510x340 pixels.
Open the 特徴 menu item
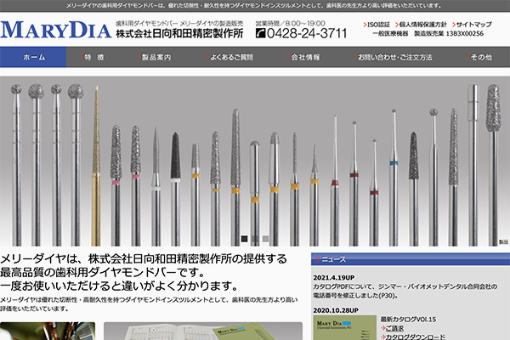click(x=93, y=57)
